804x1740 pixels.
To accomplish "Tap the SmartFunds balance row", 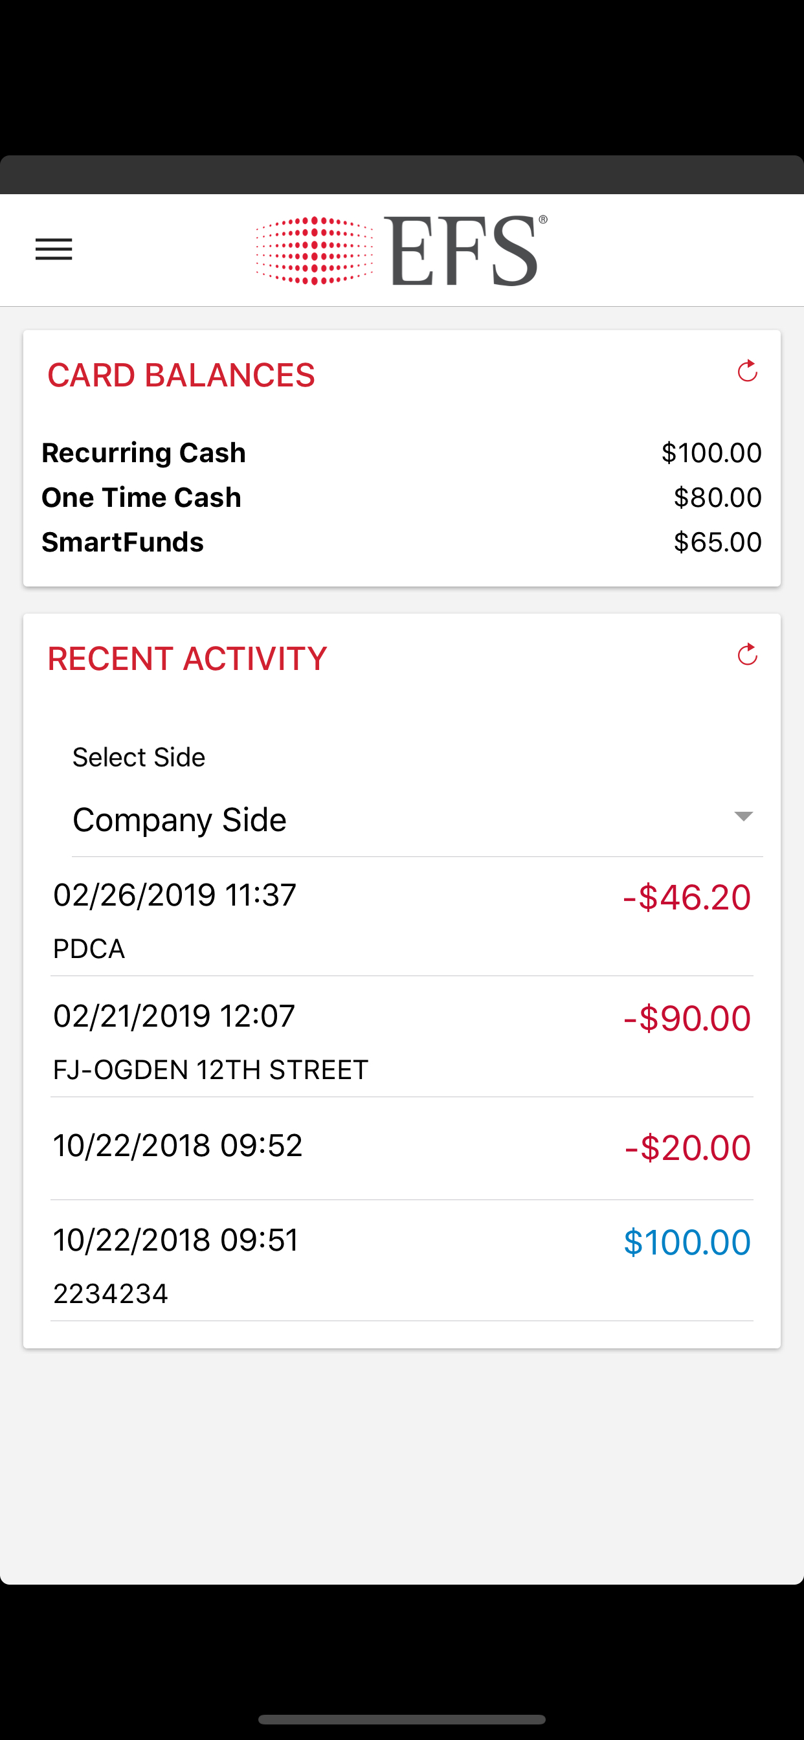I will coord(401,542).
